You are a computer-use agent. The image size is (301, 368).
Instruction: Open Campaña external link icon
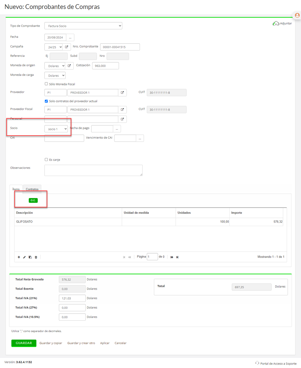click(x=67, y=47)
